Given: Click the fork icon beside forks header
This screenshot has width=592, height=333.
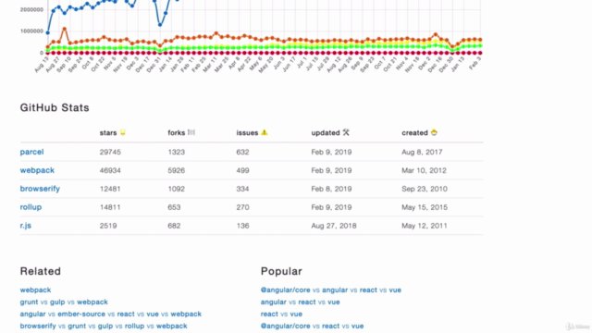Looking at the screenshot, I should click(191, 132).
